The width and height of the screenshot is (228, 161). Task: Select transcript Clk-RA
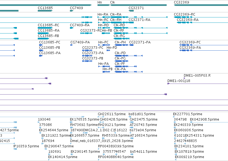(116, 14)
